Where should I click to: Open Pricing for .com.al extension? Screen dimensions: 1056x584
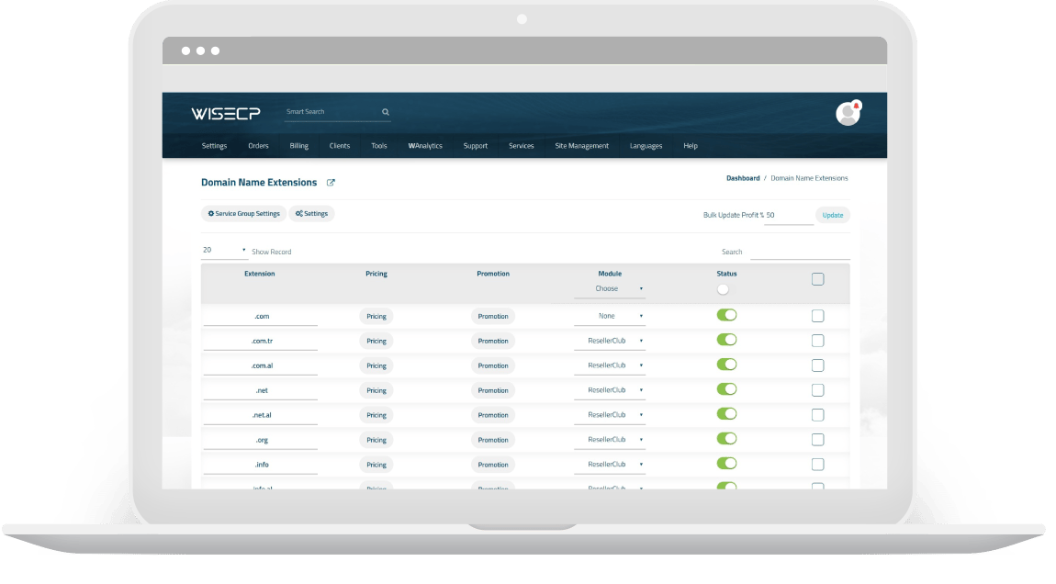tap(376, 365)
